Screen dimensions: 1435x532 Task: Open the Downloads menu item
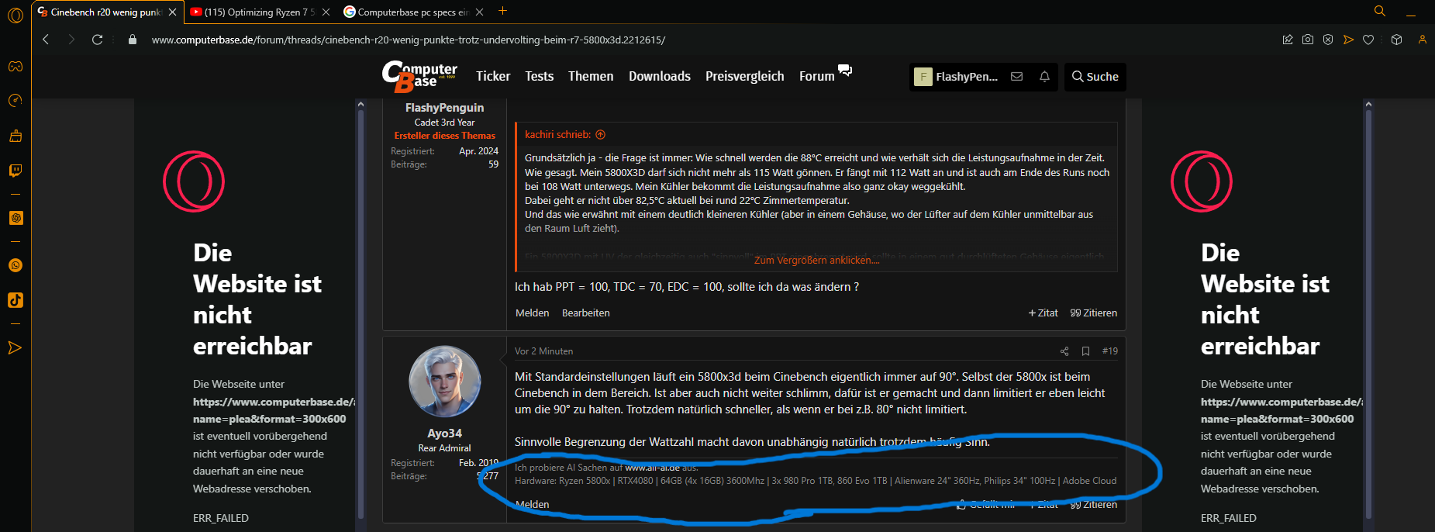(660, 76)
